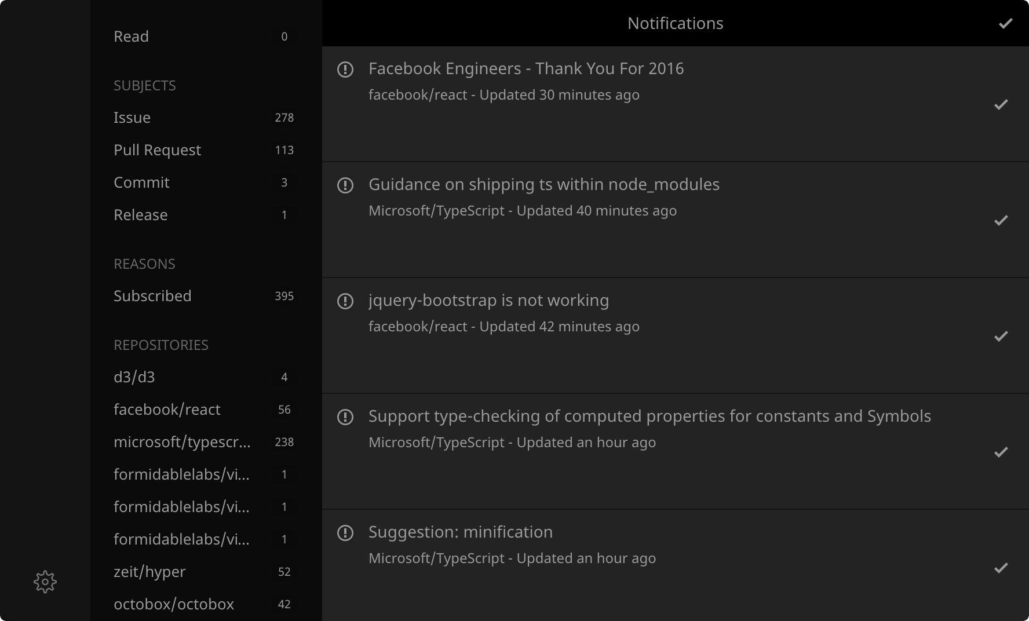
Task: Mark all notifications as read in header
Action: [1006, 23]
